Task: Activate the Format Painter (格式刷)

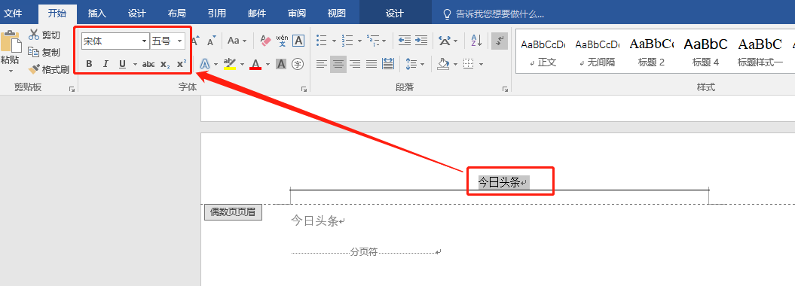Action: 49,69
